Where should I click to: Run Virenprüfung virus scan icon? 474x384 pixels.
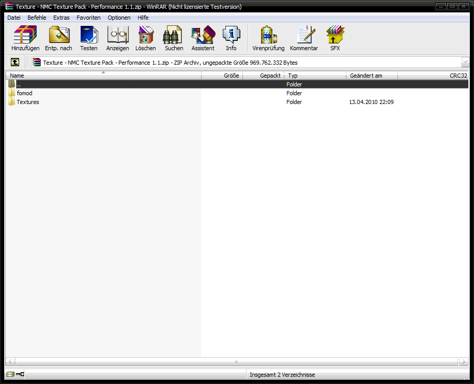[268, 35]
